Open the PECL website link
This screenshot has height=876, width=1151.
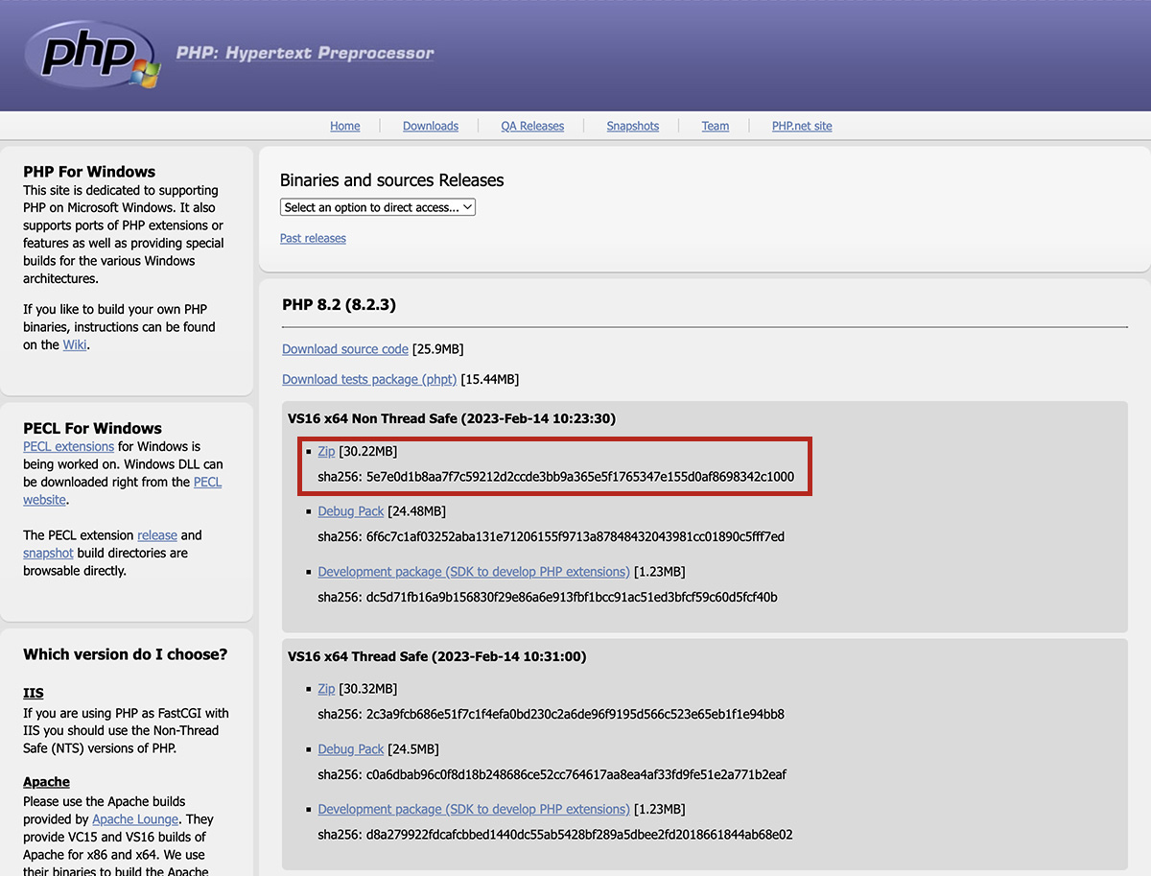coord(123,490)
